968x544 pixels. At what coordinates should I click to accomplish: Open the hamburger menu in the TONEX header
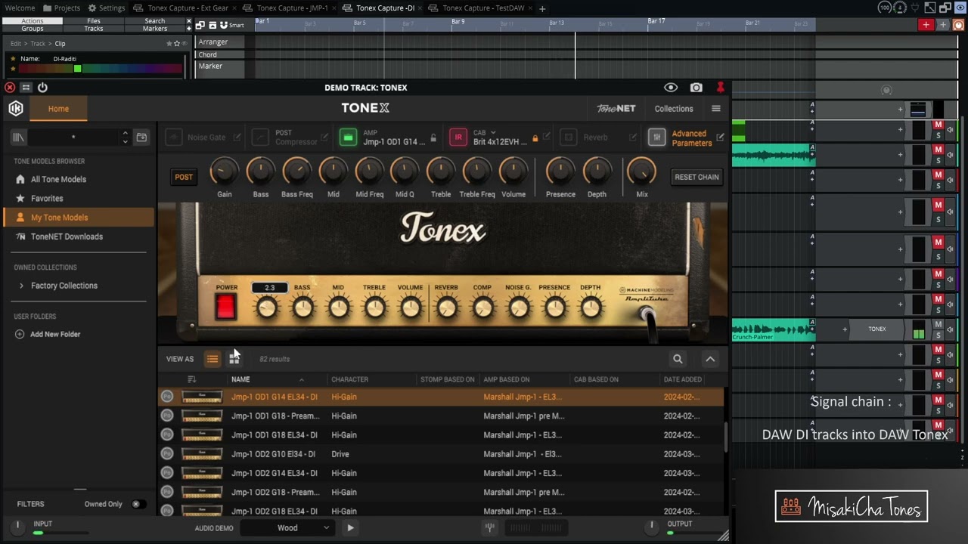[716, 109]
